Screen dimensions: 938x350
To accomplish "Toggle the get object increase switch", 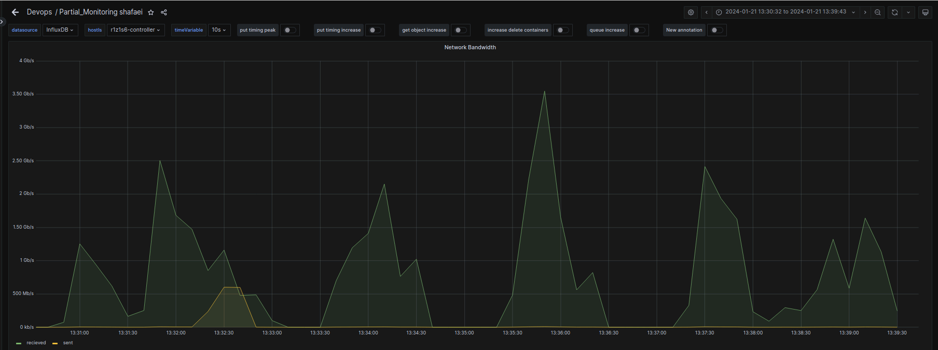I will click(x=460, y=30).
